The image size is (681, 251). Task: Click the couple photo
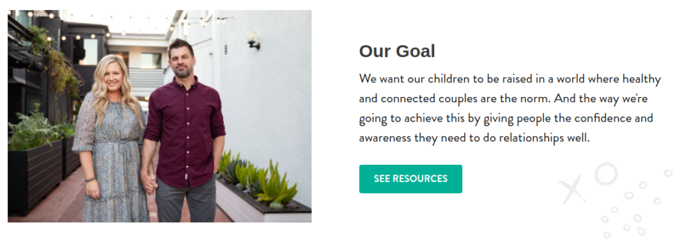pos(160,116)
